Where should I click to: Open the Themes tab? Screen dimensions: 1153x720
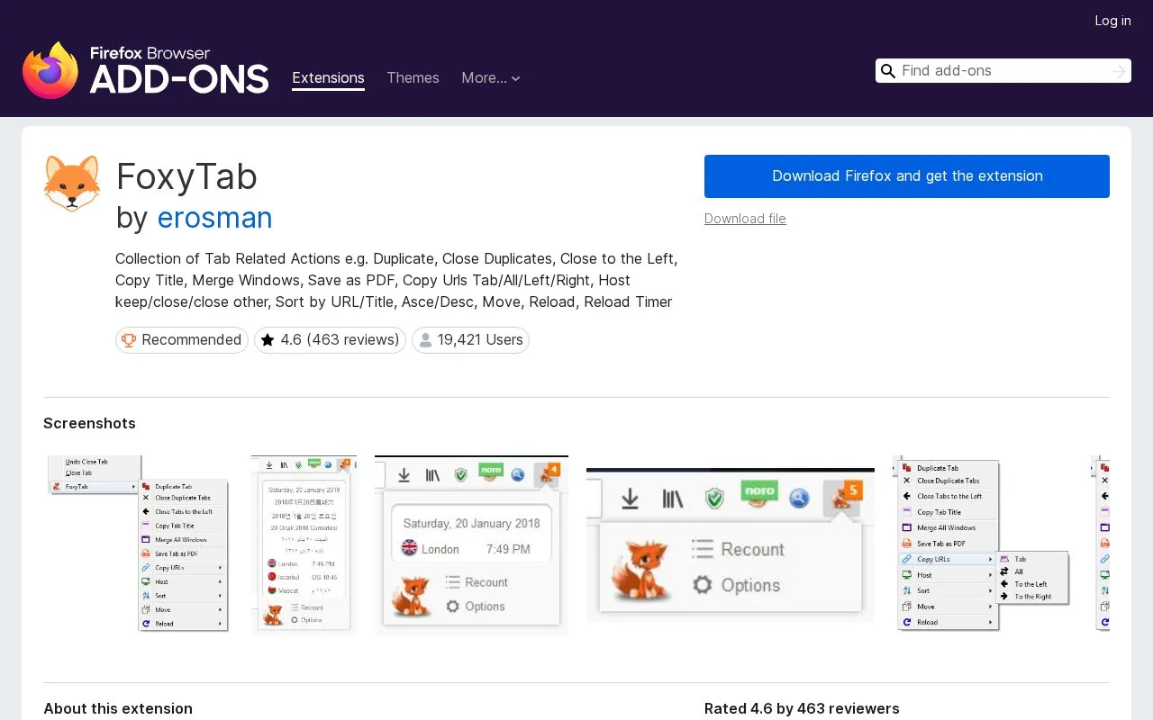pyautogui.click(x=413, y=78)
